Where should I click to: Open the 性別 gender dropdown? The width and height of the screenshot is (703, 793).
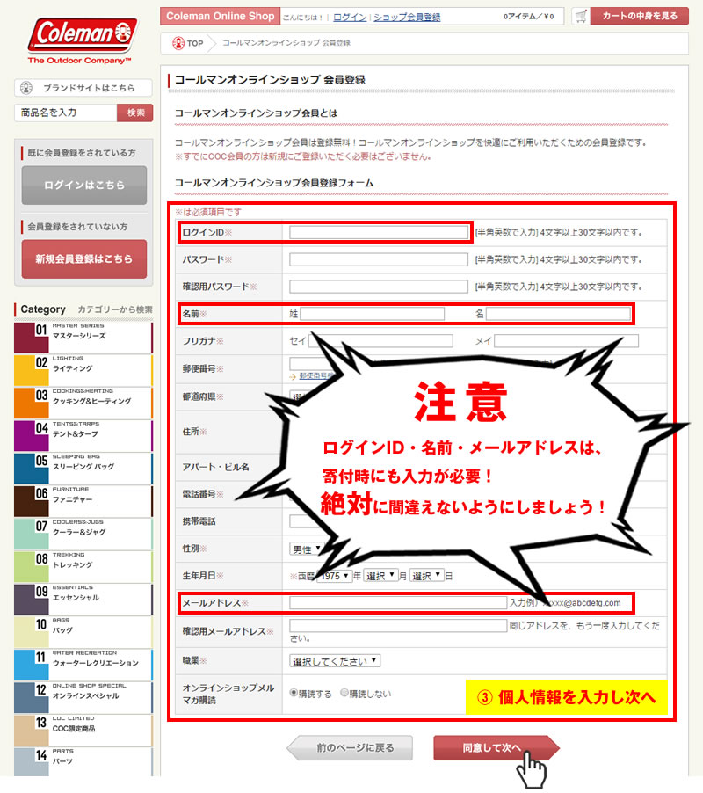click(307, 549)
